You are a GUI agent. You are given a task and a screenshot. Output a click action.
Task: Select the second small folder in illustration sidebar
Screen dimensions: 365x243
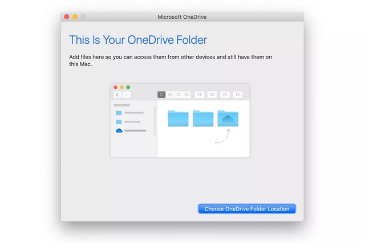pos(119,122)
